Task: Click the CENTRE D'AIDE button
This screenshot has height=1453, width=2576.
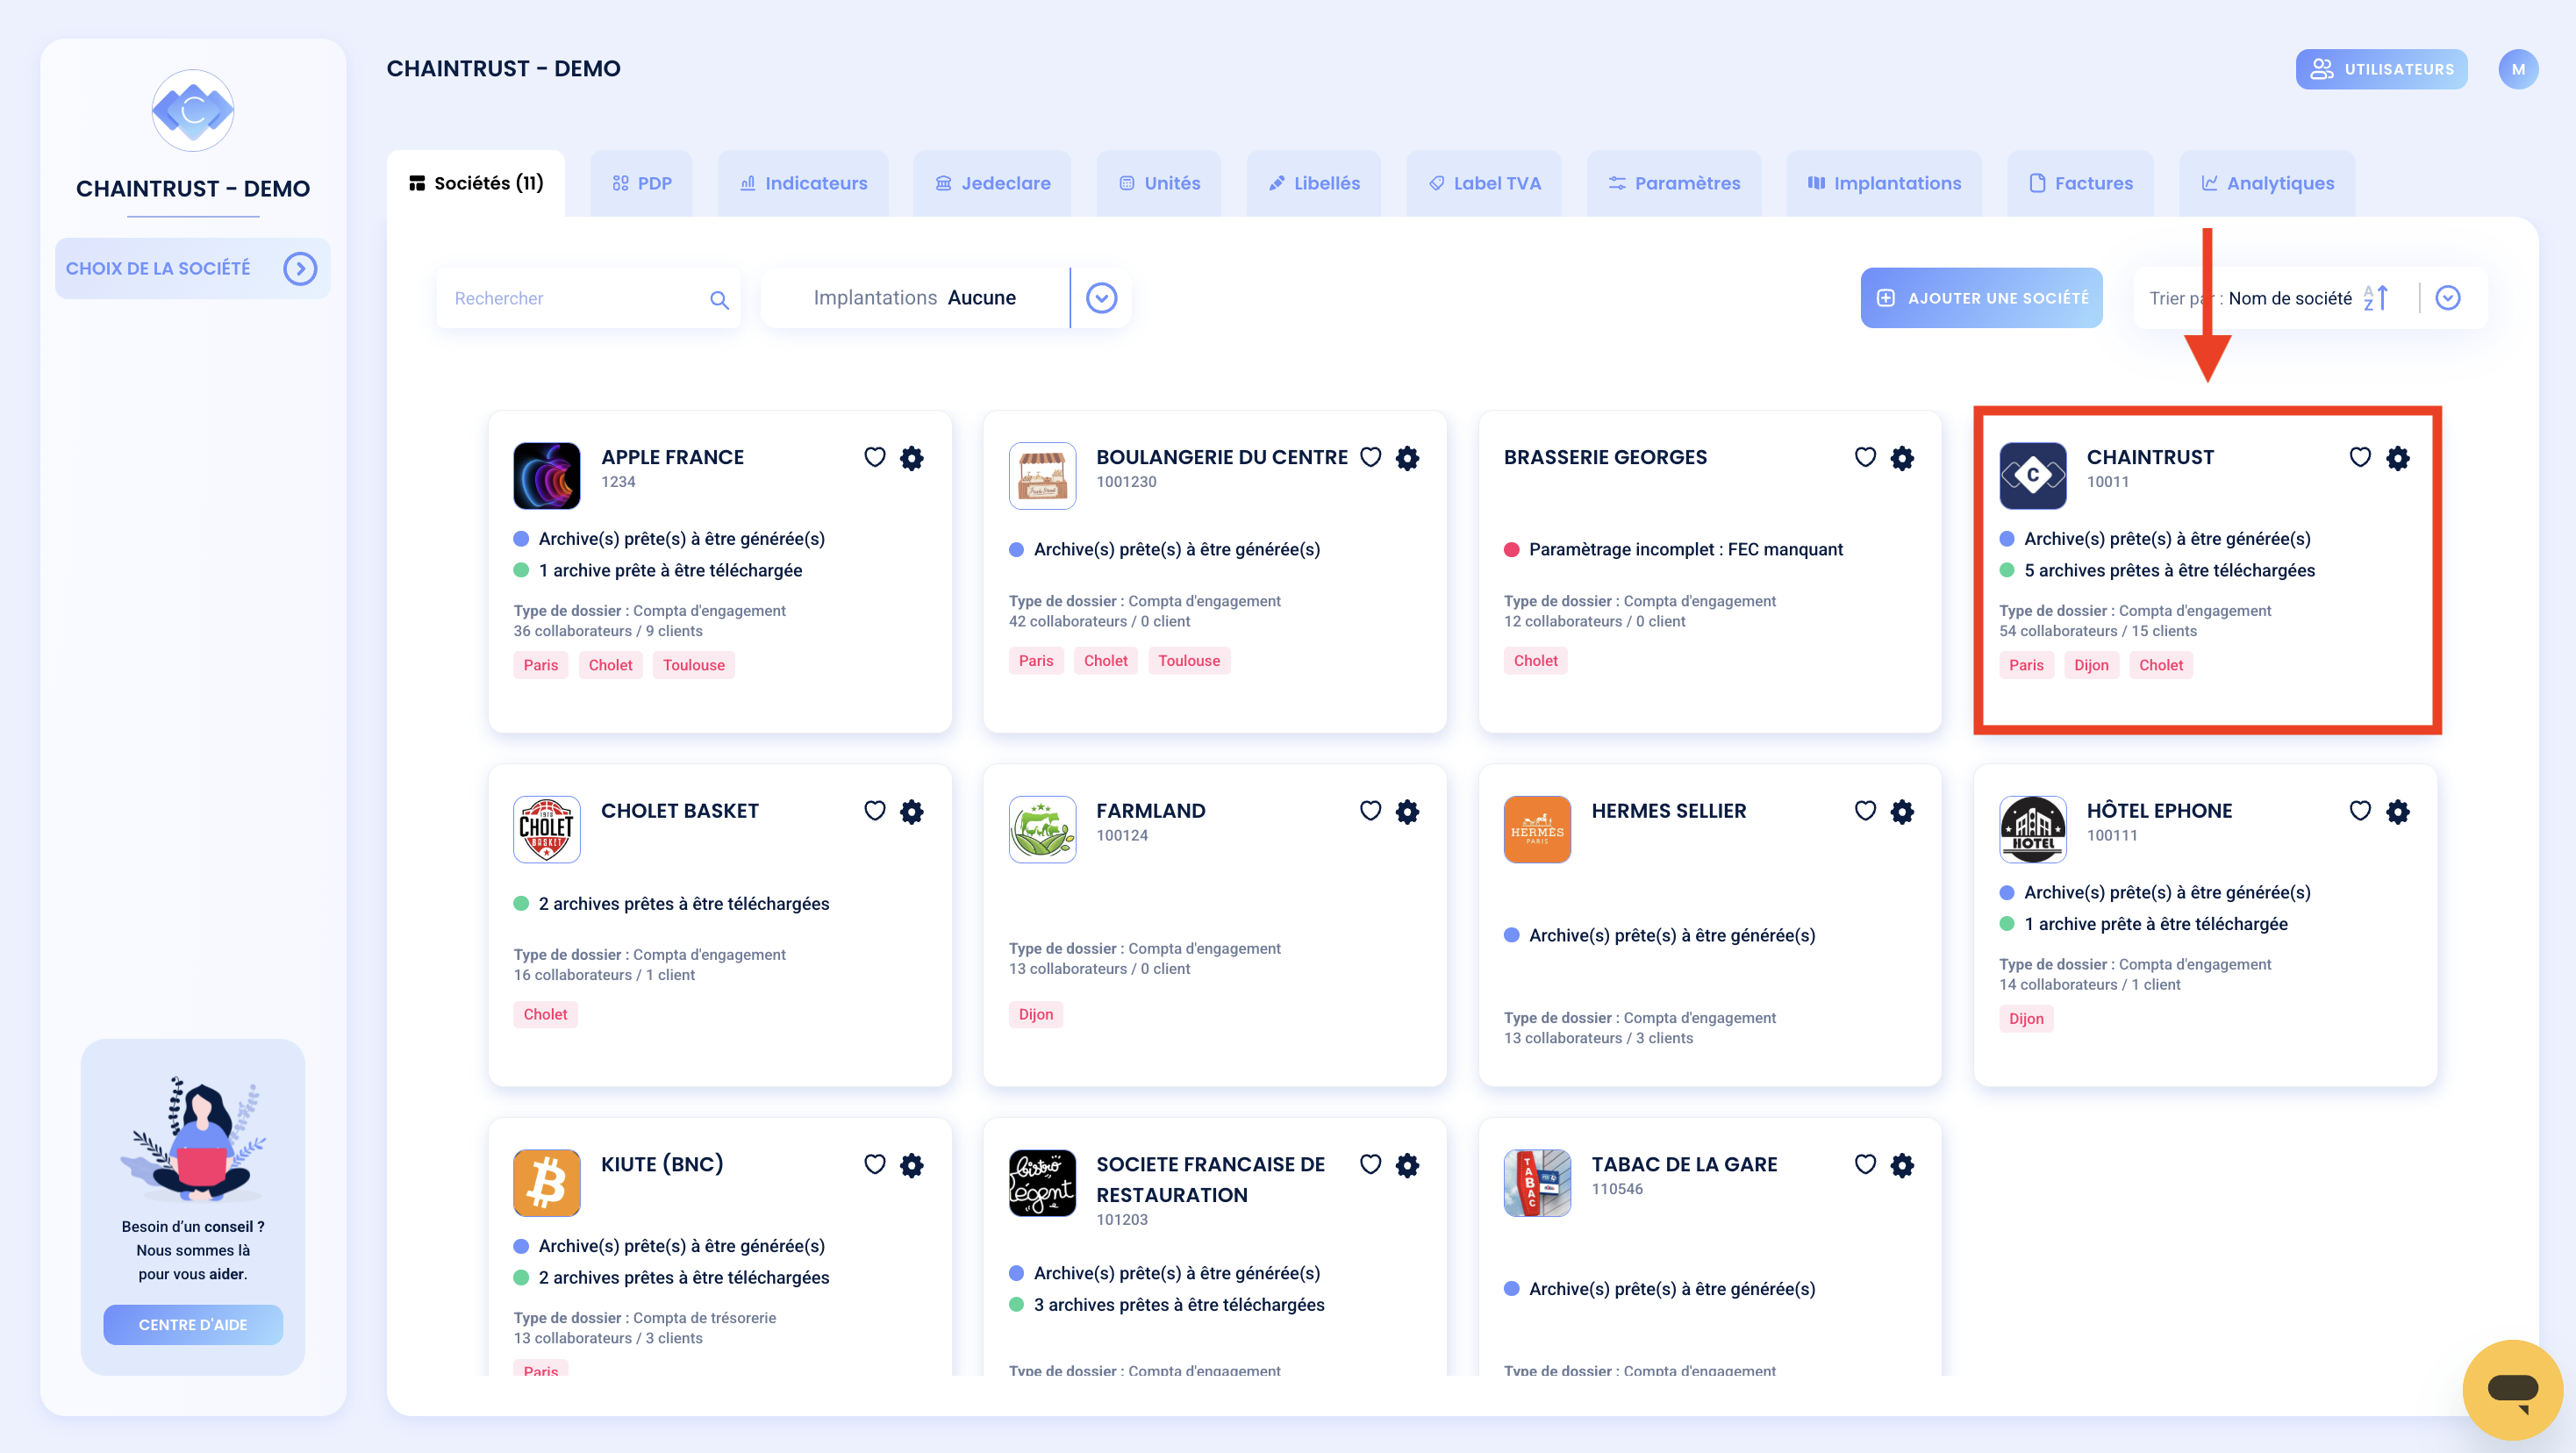Action: tap(193, 1325)
